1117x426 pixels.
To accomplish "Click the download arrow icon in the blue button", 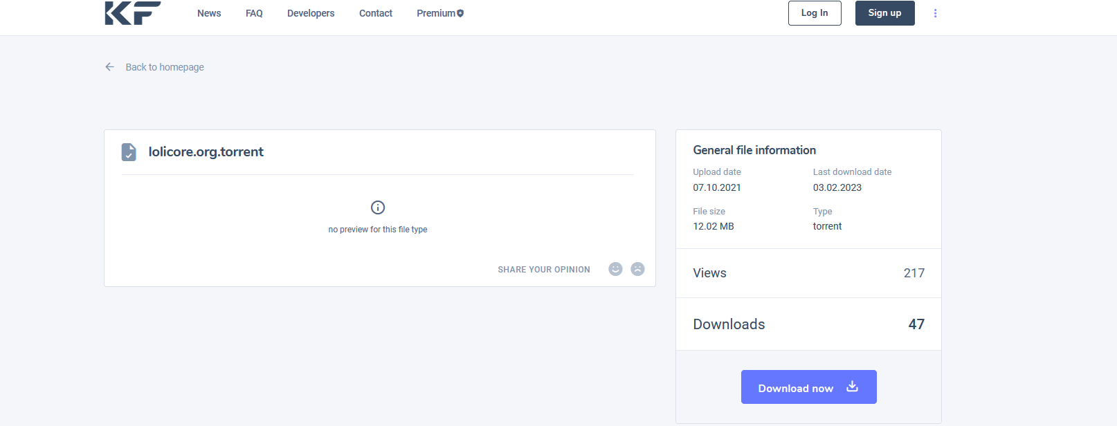I will 852,387.
